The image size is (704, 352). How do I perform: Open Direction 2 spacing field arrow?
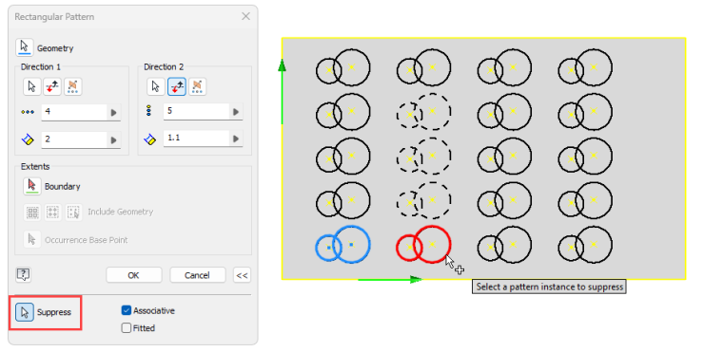[236, 139]
